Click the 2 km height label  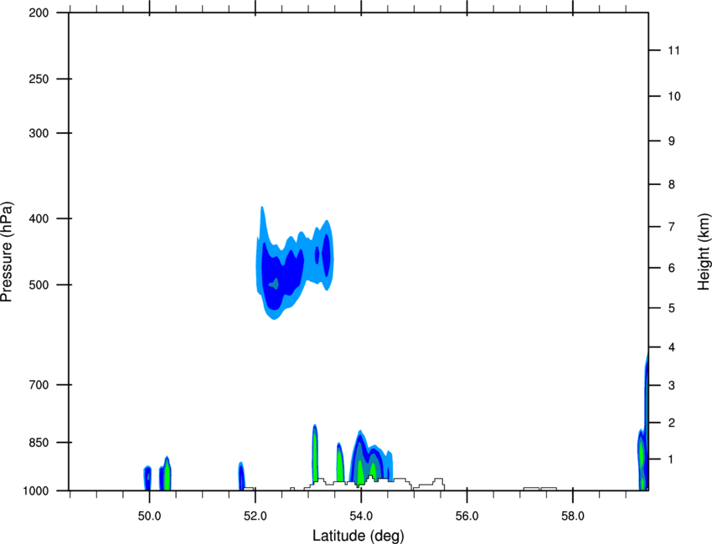(672, 423)
